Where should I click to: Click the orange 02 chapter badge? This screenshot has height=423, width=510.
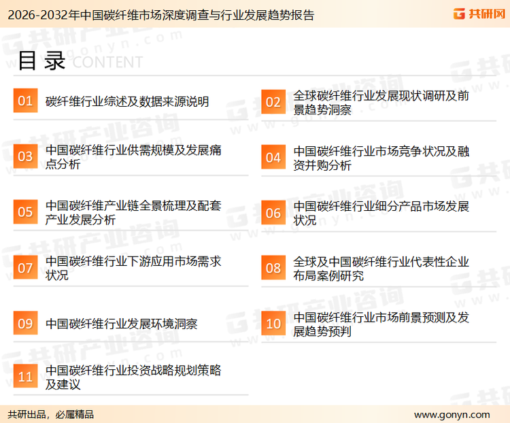point(273,102)
